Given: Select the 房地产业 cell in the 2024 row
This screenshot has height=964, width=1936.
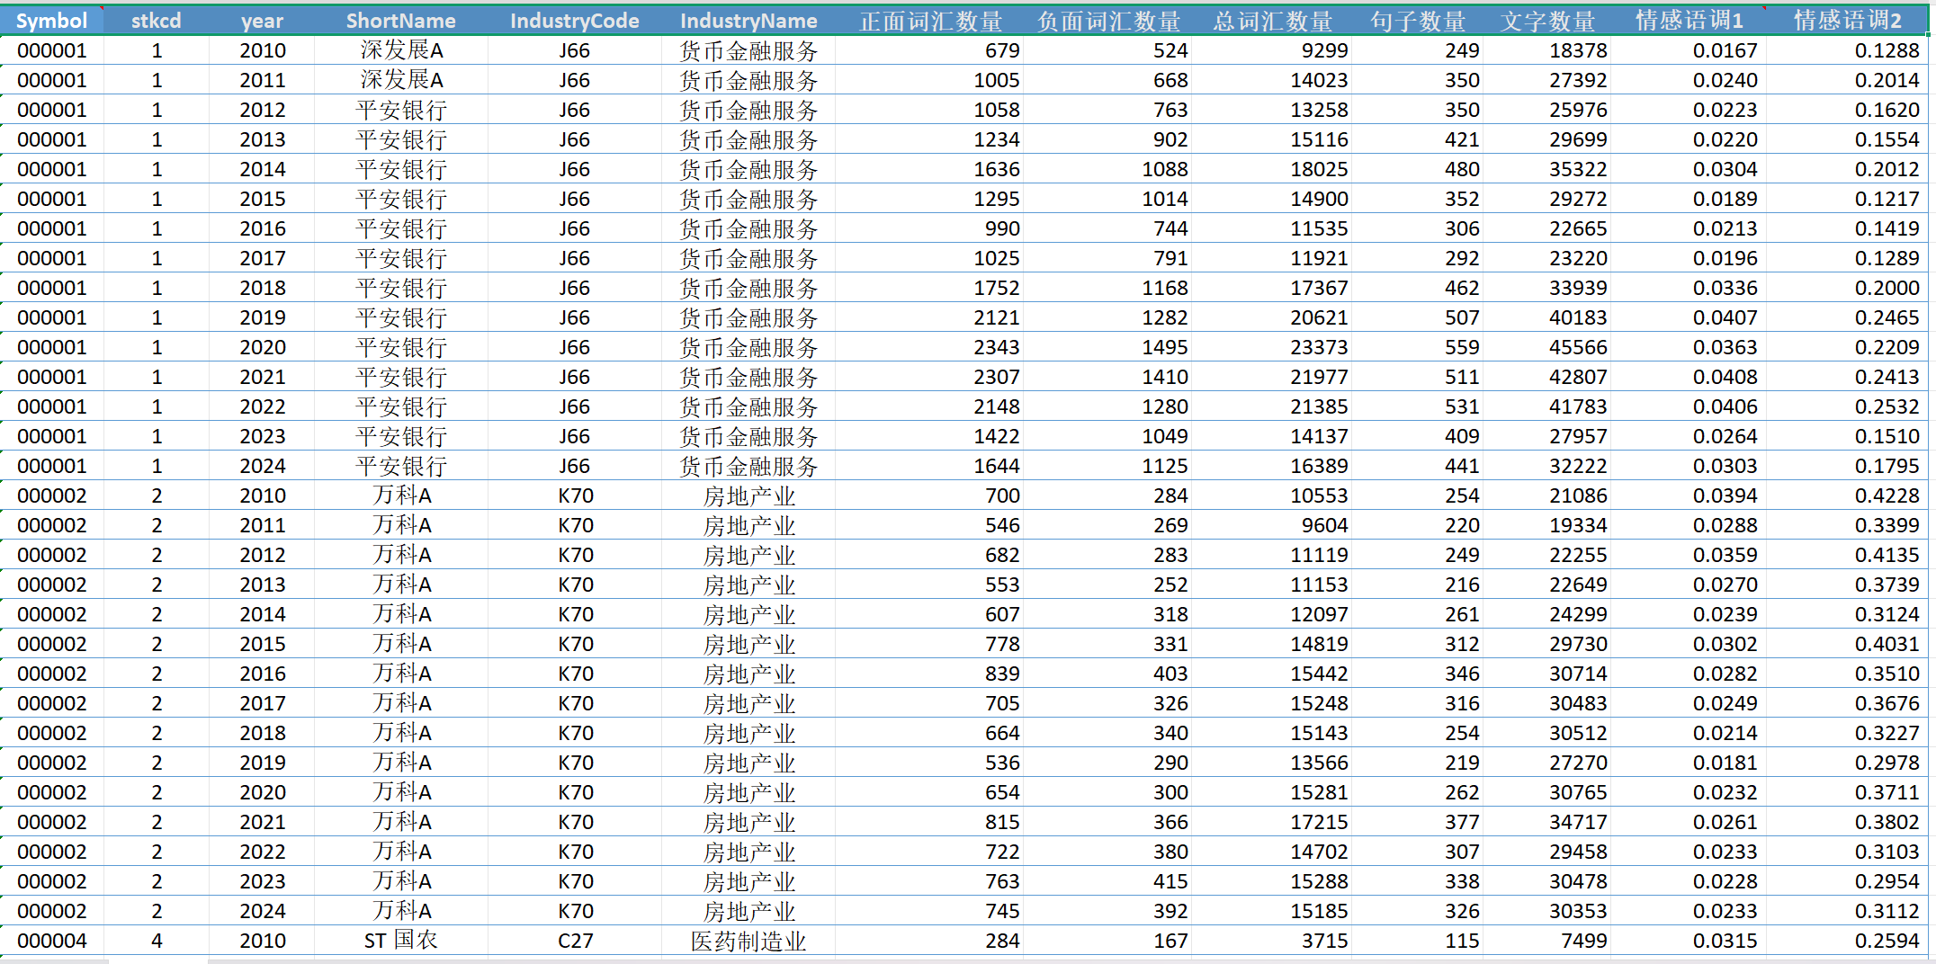Looking at the screenshot, I should (748, 911).
